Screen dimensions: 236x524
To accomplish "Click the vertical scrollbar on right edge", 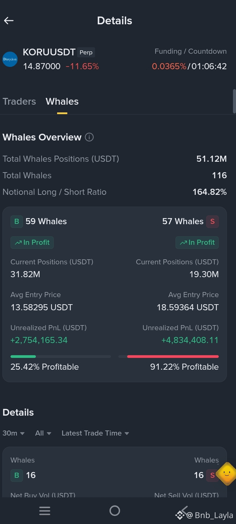I will coord(234,101).
